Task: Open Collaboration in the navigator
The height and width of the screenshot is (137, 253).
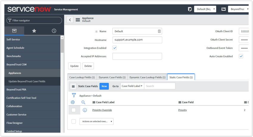Action: tap(32, 106)
